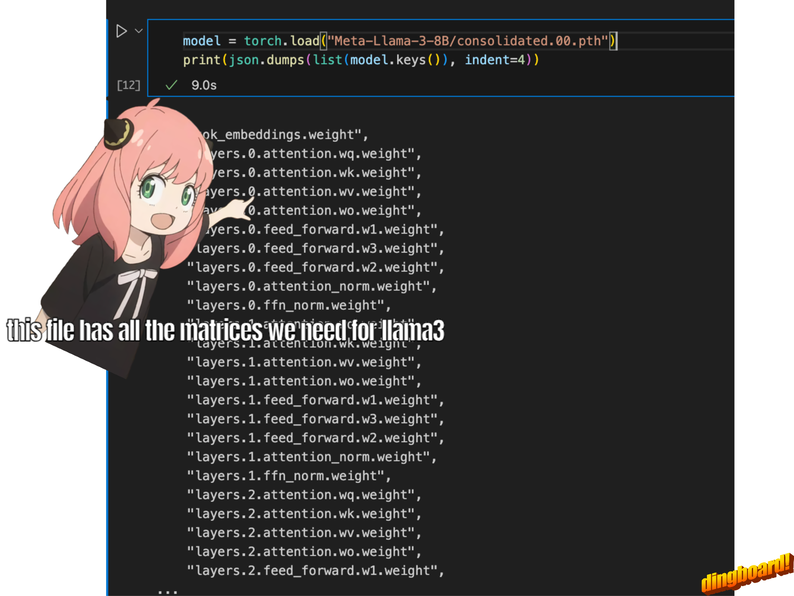Screen dimensions: 794x596
Task: Click the green success checkmark
Action: [172, 85]
